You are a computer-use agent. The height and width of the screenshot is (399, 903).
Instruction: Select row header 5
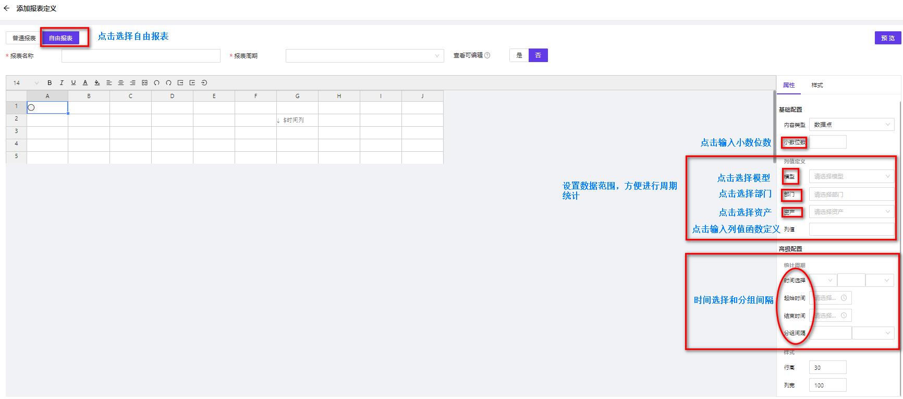click(x=16, y=157)
